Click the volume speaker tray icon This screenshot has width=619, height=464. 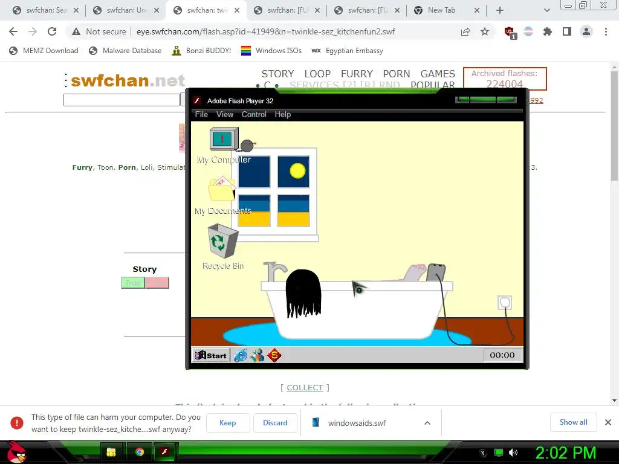click(513, 453)
